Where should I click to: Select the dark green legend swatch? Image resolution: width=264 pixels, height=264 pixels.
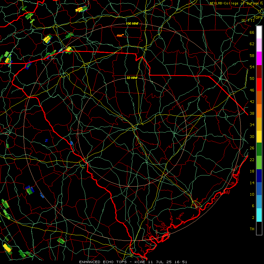click(x=259, y=149)
